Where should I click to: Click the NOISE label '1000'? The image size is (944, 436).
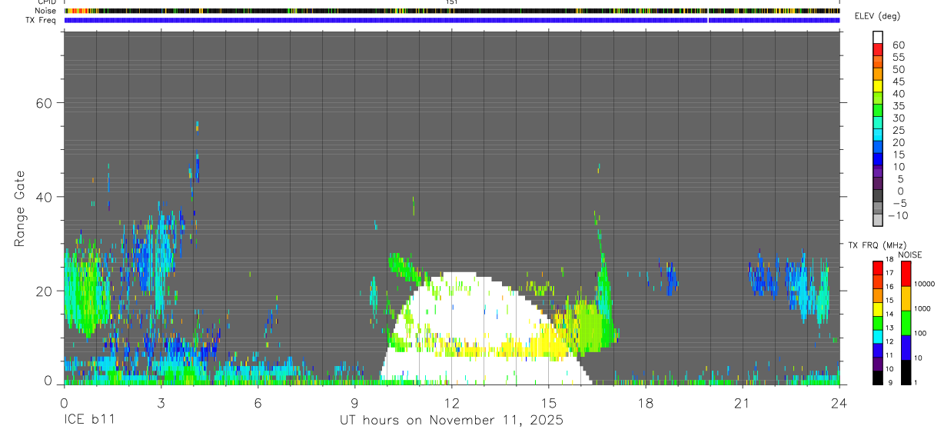(923, 309)
